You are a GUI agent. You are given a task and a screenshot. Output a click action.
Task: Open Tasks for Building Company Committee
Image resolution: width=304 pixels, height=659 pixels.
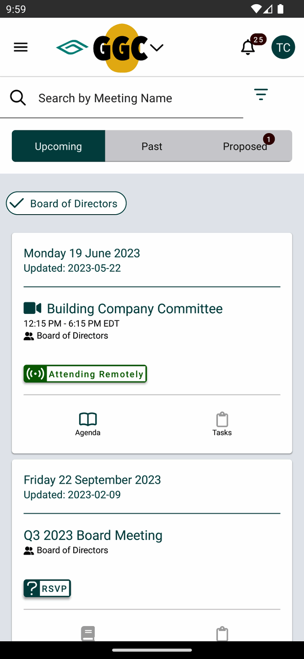pyautogui.click(x=222, y=424)
